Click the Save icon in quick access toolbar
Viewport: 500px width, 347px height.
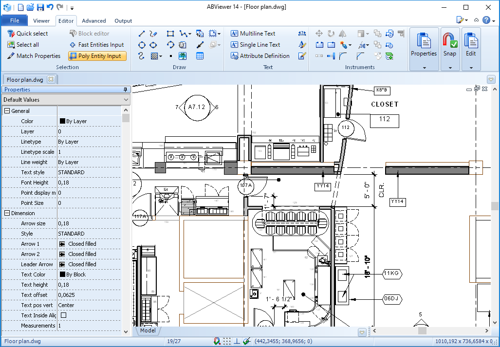tap(40, 7)
